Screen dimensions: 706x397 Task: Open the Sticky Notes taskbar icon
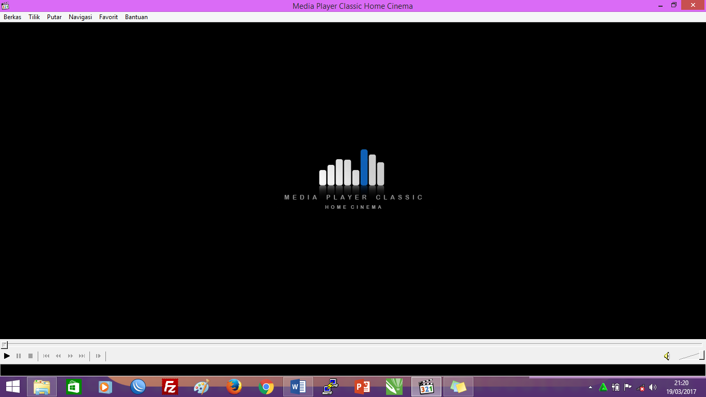coord(458,387)
